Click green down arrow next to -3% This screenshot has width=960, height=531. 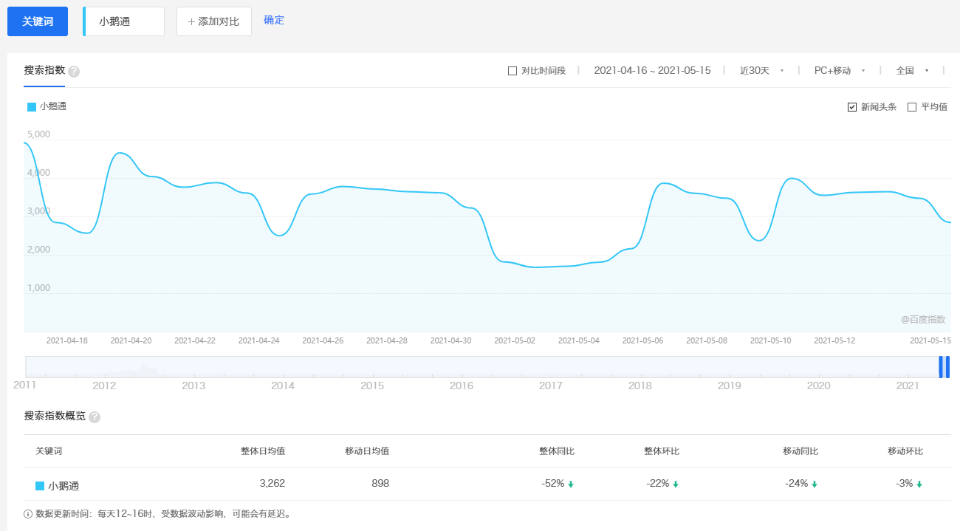tap(919, 484)
